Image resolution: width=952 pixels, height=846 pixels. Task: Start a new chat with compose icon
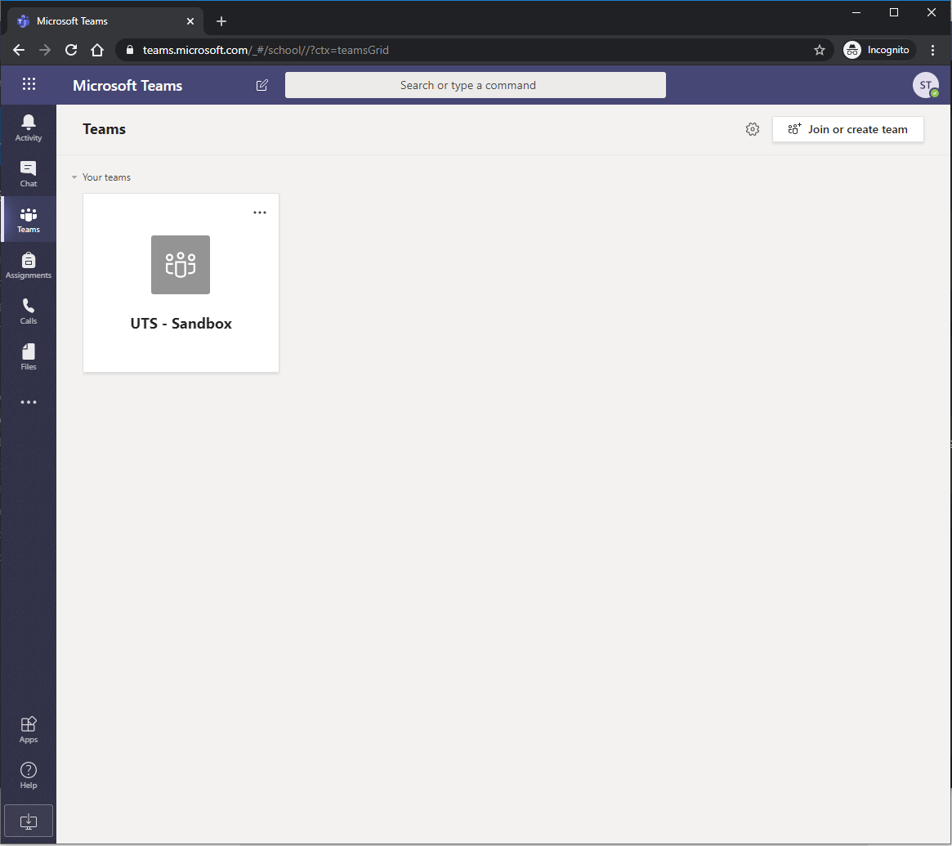click(261, 85)
